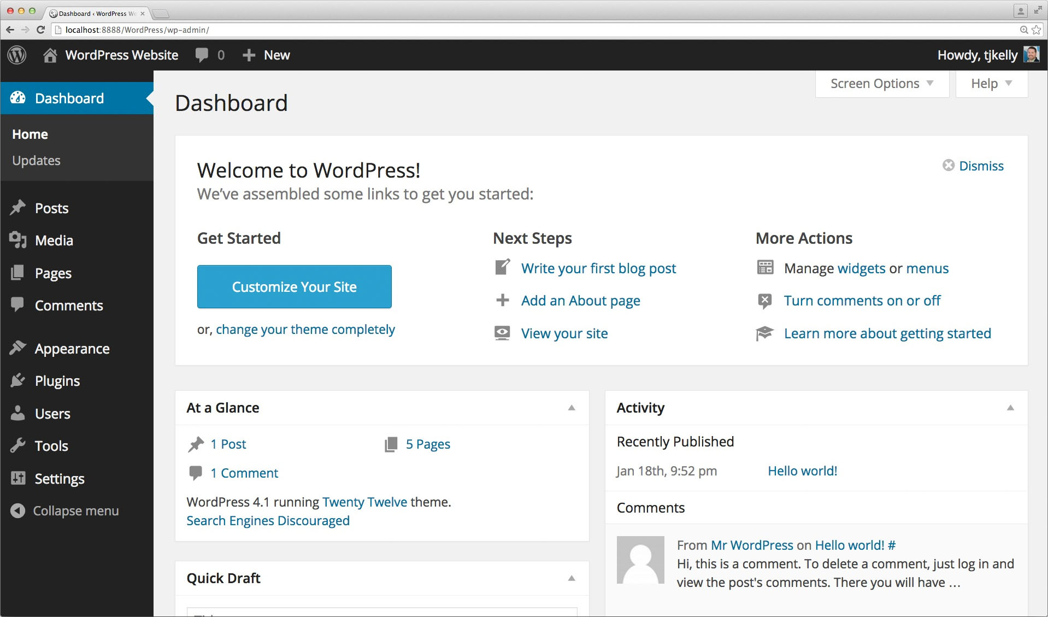The height and width of the screenshot is (617, 1048).
Task: Go back using the browser back arrow
Action: click(x=10, y=30)
